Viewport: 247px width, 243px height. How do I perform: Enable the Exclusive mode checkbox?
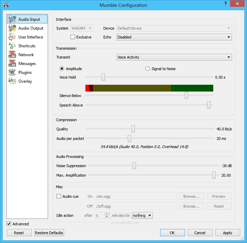[73, 37]
